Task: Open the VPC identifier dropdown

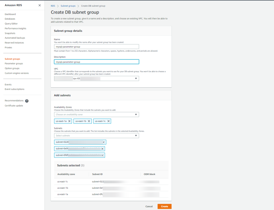Action: point(96,79)
